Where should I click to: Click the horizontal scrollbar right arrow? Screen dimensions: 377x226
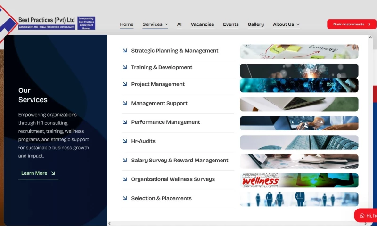tap(366, 223)
